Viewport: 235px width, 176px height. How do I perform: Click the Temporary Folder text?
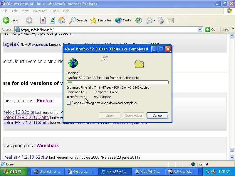(x=106, y=92)
